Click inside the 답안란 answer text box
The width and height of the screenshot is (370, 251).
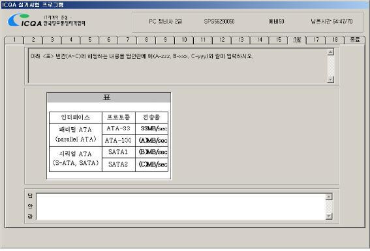(181, 207)
